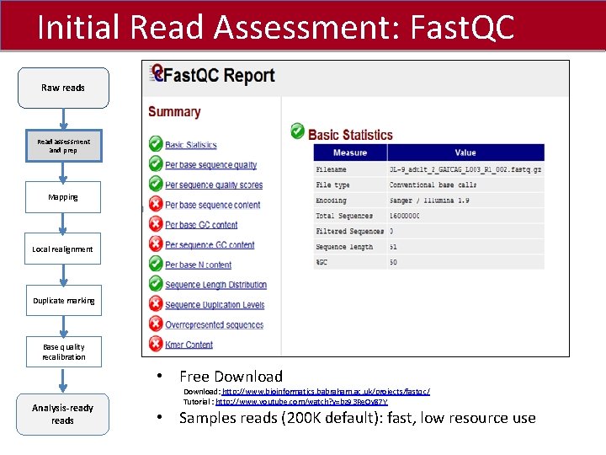This screenshot has width=606, height=455.
Task: Click the 'Encoding' measure label
Action: pos(332,201)
